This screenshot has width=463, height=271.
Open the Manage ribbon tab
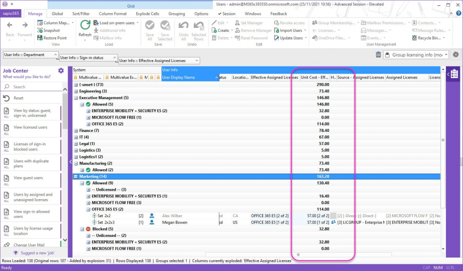(x=35, y=13)
